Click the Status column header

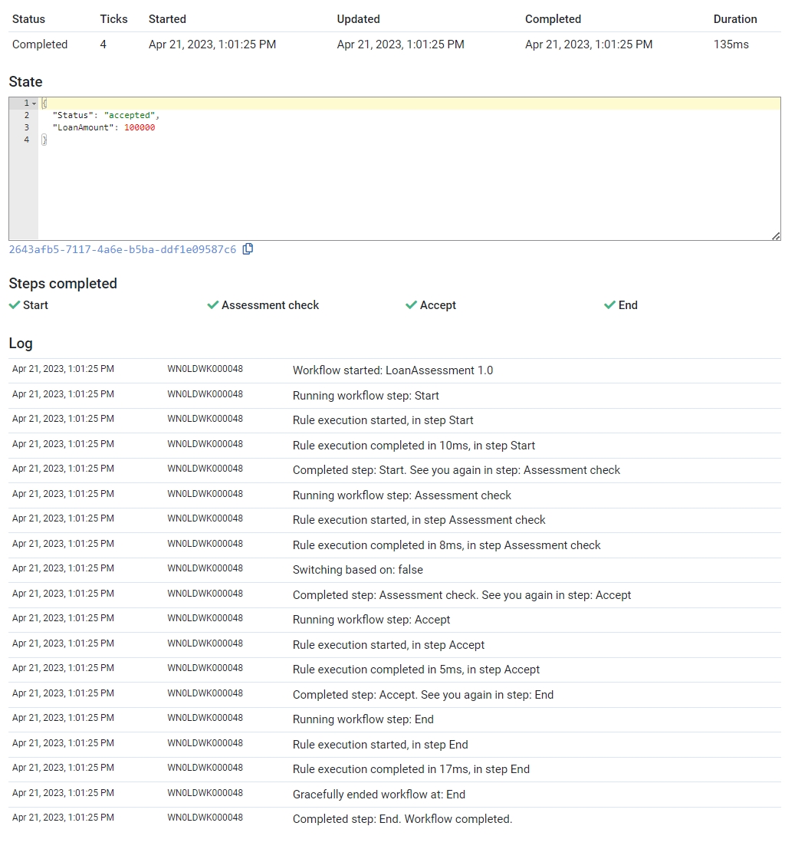coord(29,19)
